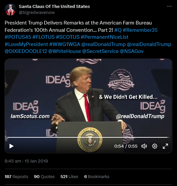
Task: View the 187 Reposts list
Action: click(16, 177)
